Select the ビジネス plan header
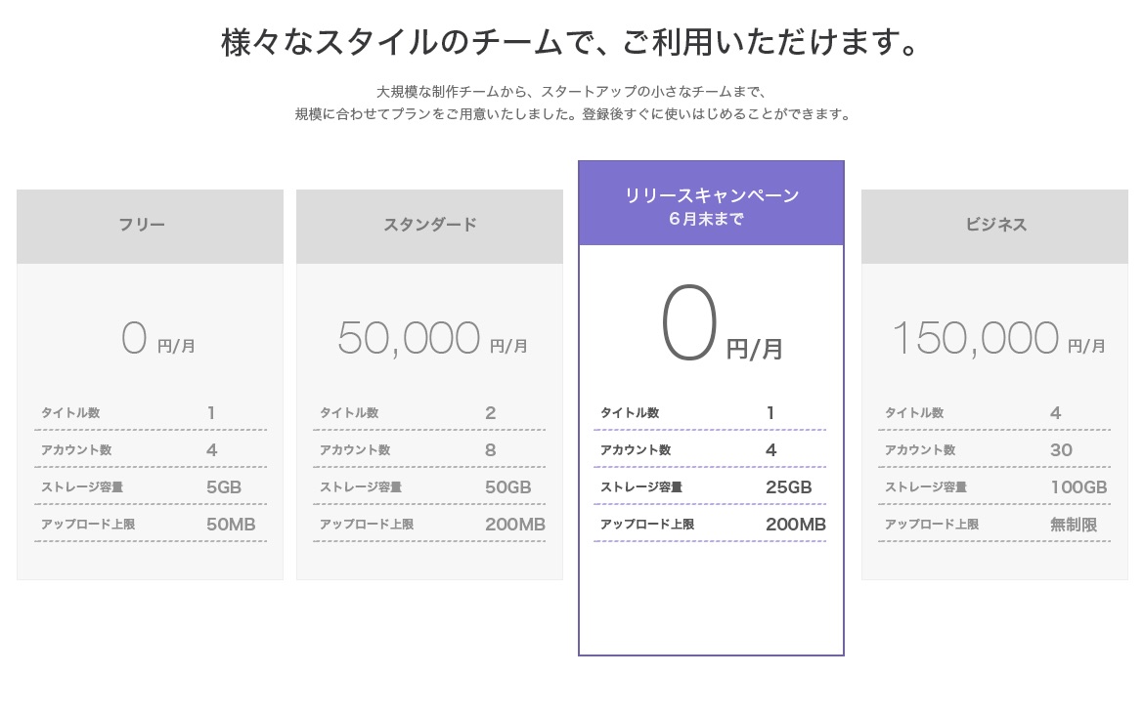Screen dimensions: 1144x718 tap(995, 226)
